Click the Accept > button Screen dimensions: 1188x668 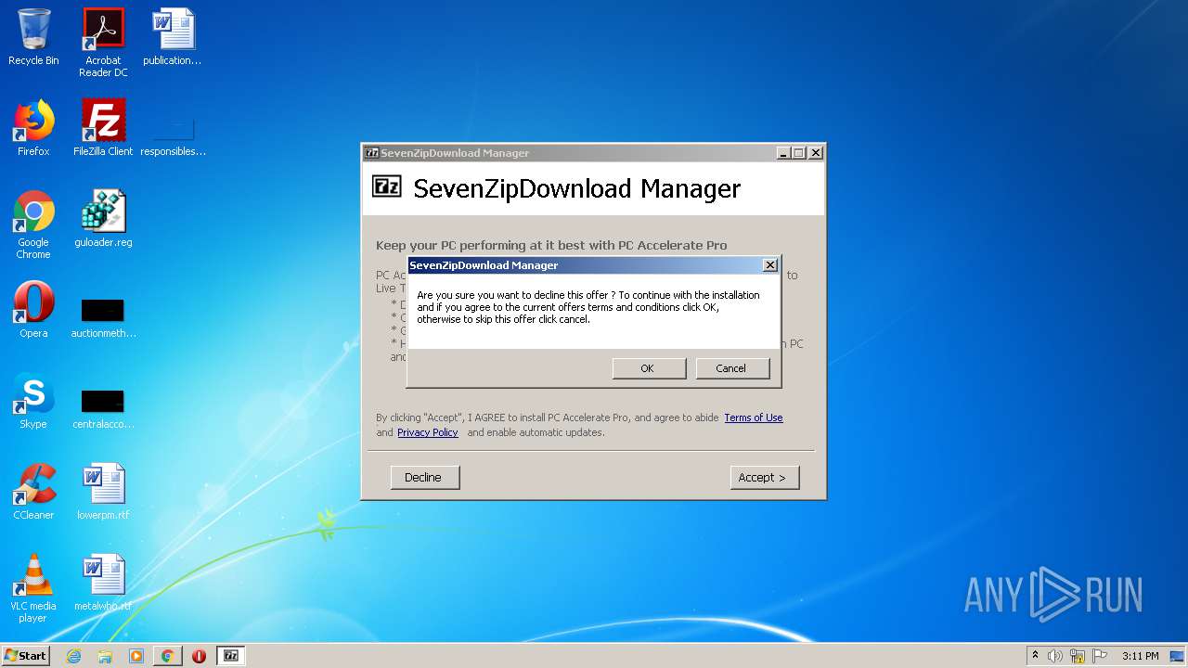pyautogui.click(x=764, y=477)
